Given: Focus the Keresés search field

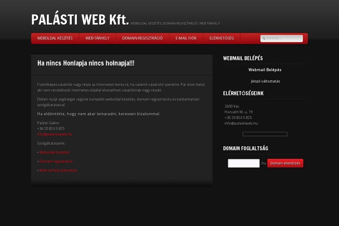Looking at the screenshot, I should pos(281,38).
